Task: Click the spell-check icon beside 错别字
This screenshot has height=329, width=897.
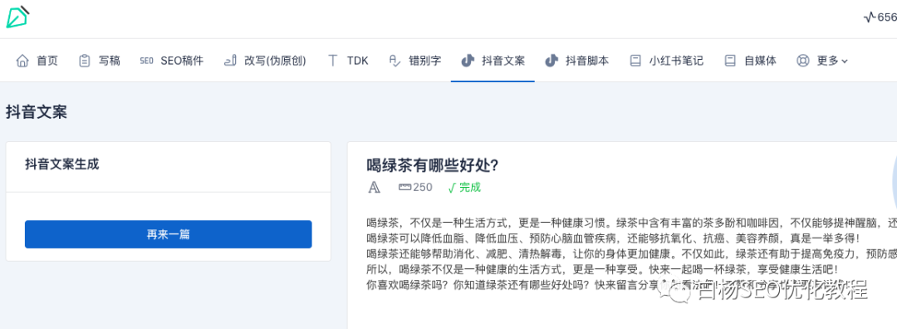Action: pos(395,61)
